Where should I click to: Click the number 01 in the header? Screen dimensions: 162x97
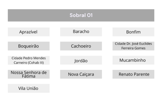(90, 15)
